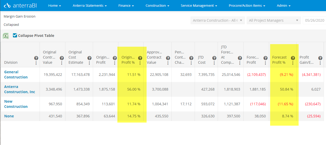Open column menu dots for Pending Contract Changes
This screenshot has width=326, height=145.
191,63
